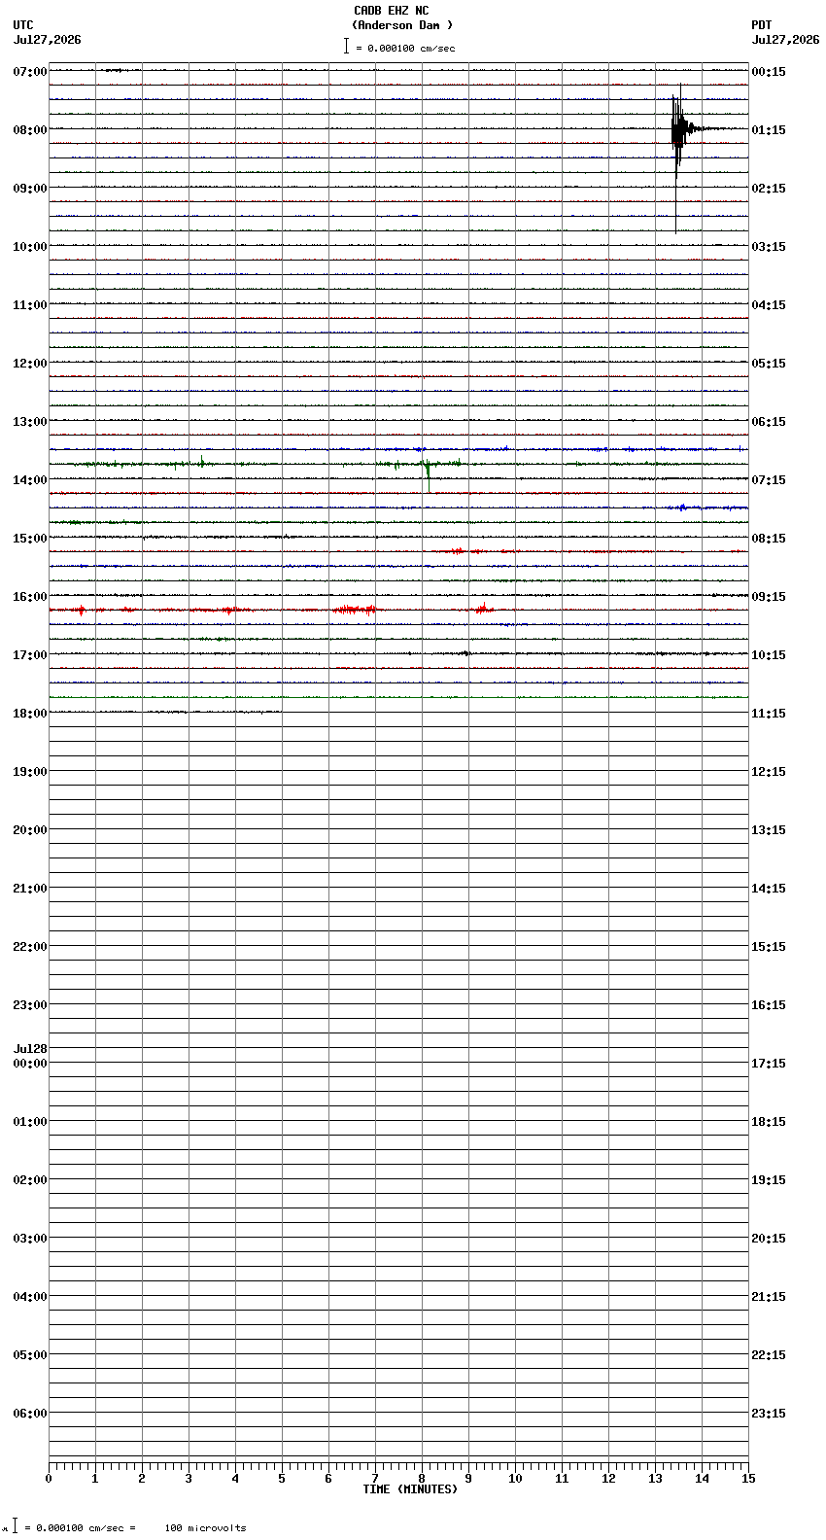Click the '19:00' UTC row label
The width and height of the screenshot is (826, 1540).
(x=30, y=772)
